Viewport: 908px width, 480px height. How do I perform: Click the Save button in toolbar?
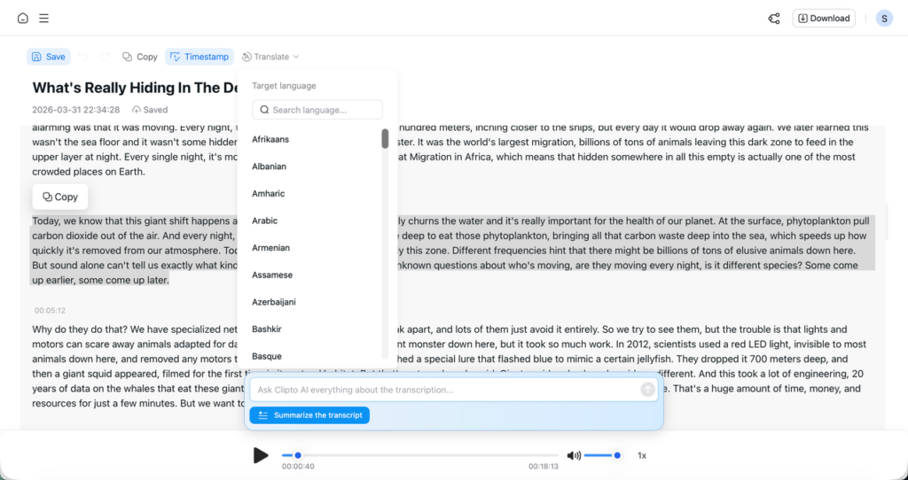[48, 57]
